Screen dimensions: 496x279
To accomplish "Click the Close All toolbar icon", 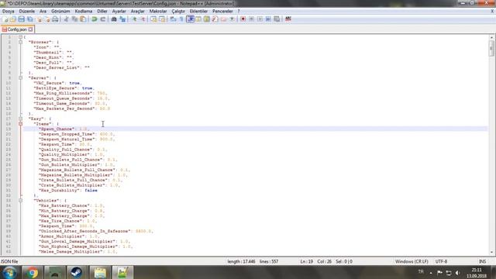I will 46,19.
